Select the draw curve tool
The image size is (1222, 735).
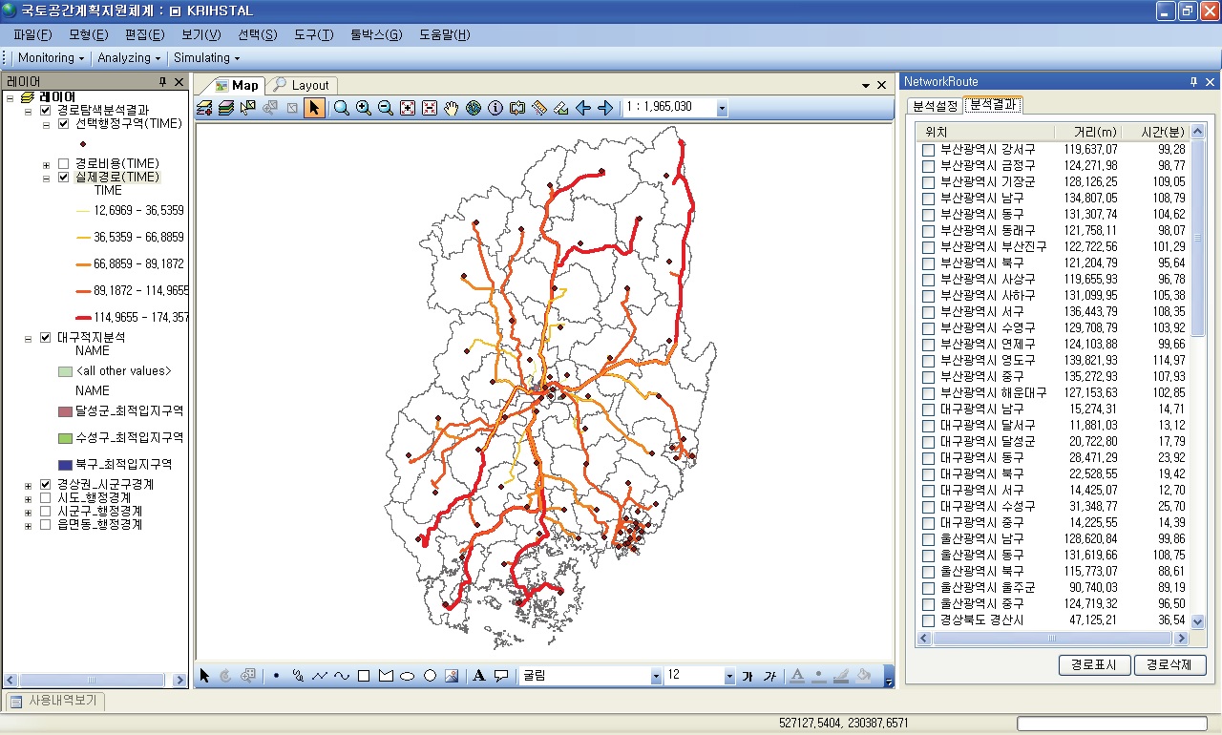[342, 676]
